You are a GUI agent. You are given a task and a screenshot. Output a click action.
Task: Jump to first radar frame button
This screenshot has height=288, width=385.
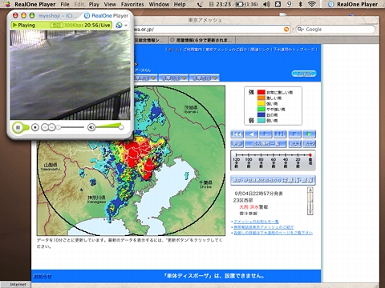[x=237, y=134]
